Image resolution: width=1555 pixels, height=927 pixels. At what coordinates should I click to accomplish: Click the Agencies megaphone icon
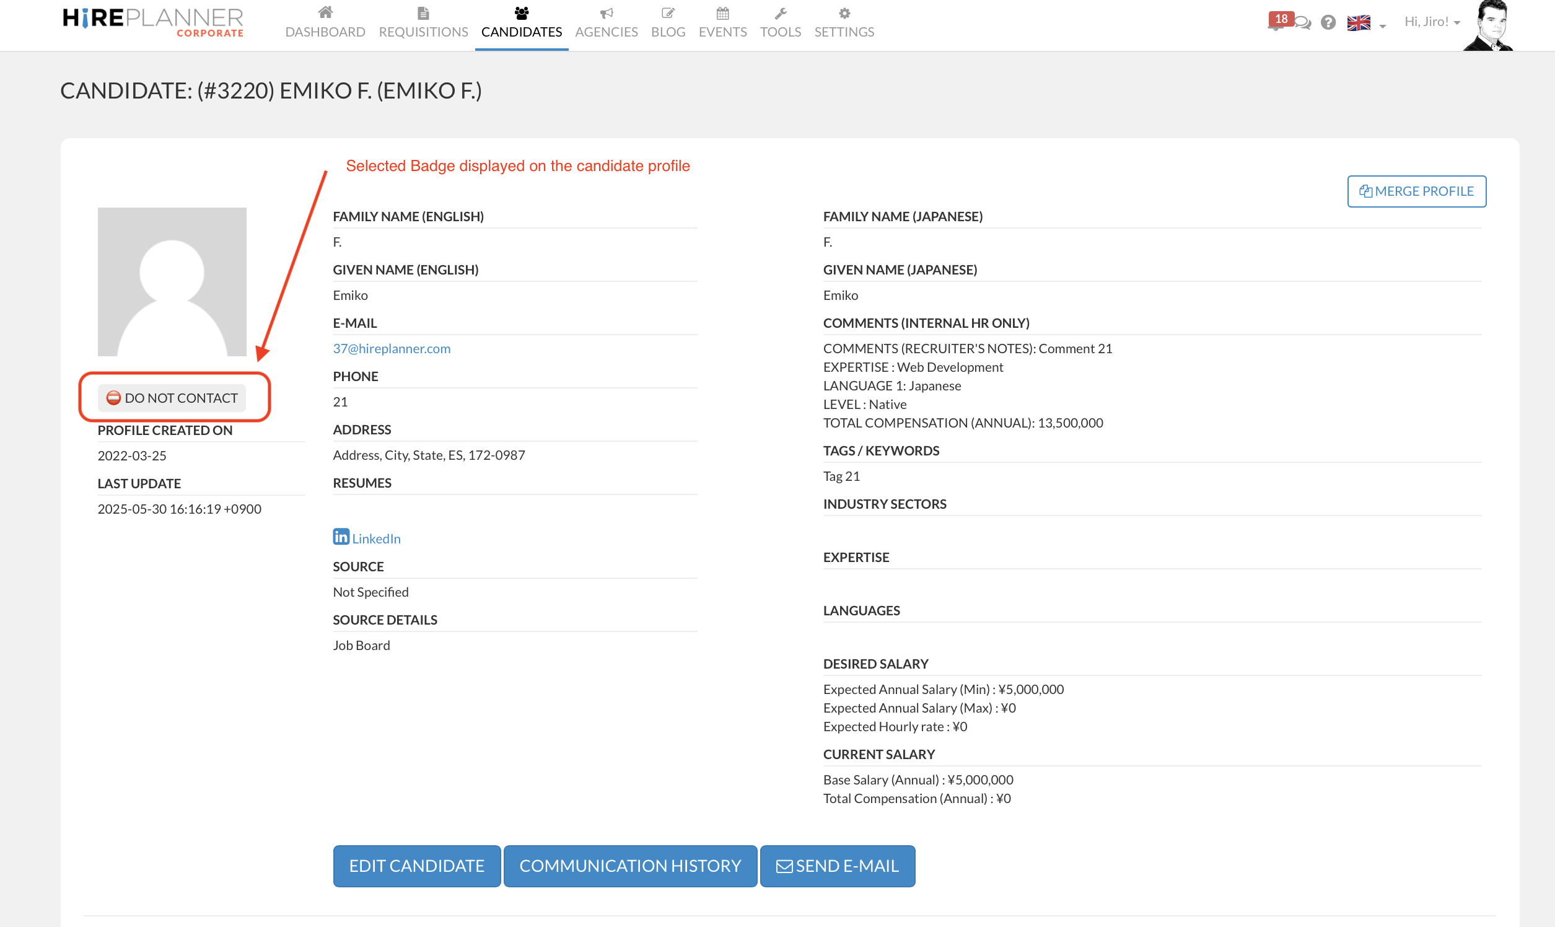606,12
